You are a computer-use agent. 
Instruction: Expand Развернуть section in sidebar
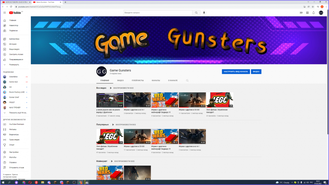point(15,65)
